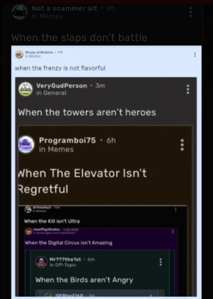Screen dimensions: 213x299
Task: Open 'in Off-Topic' category link
Action: coord(63,265)
